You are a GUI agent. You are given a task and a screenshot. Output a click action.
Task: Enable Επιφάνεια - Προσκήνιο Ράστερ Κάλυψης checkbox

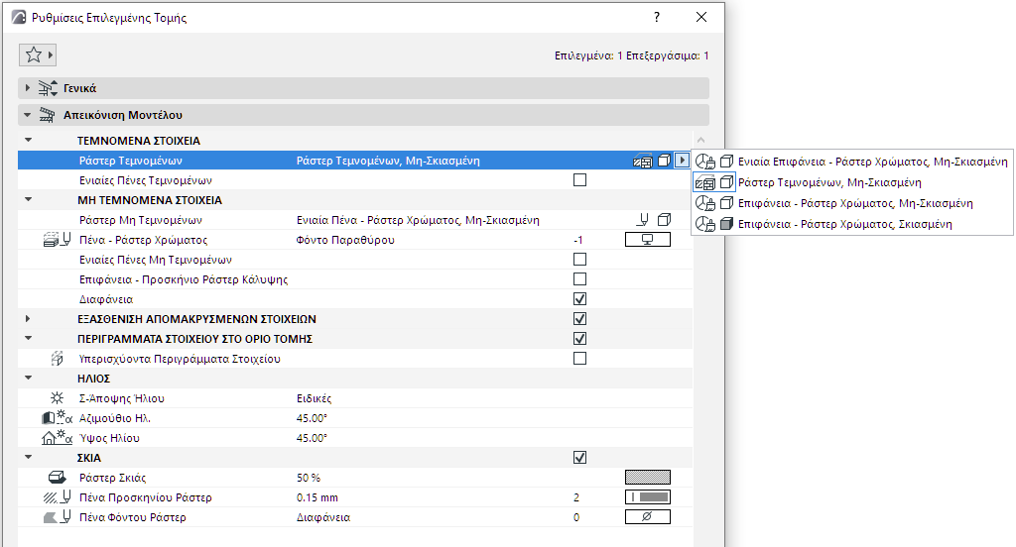tap(579, 279)
